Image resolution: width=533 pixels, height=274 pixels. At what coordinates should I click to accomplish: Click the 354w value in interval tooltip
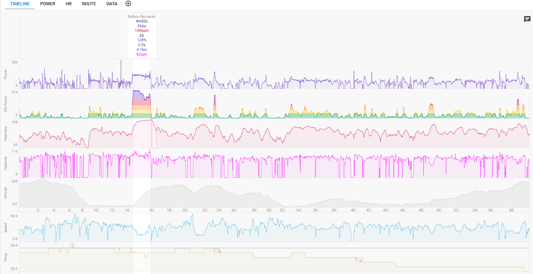click(141, 26)
